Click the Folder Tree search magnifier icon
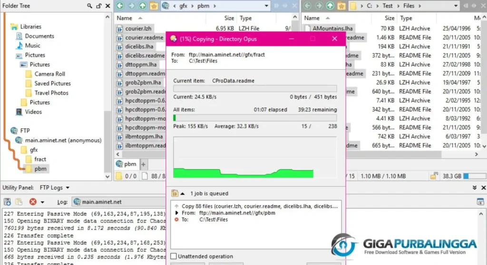 click(89, 6)
